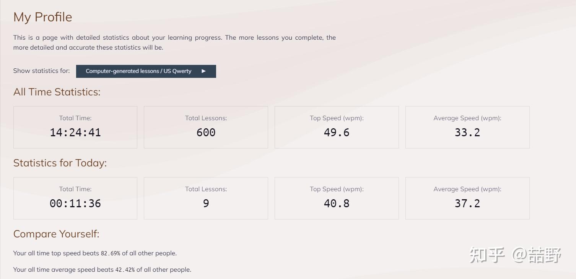Click the 42.42% average speed comparison figure
This screenshot has width=576, height=279.
coord(125,270)
